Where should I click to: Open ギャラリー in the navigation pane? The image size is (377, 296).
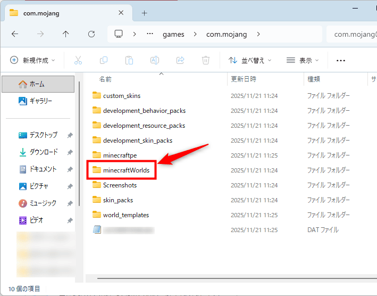40,101
